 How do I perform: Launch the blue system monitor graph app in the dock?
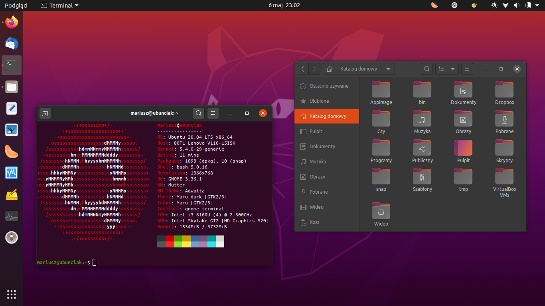click(x=12, y=173)
